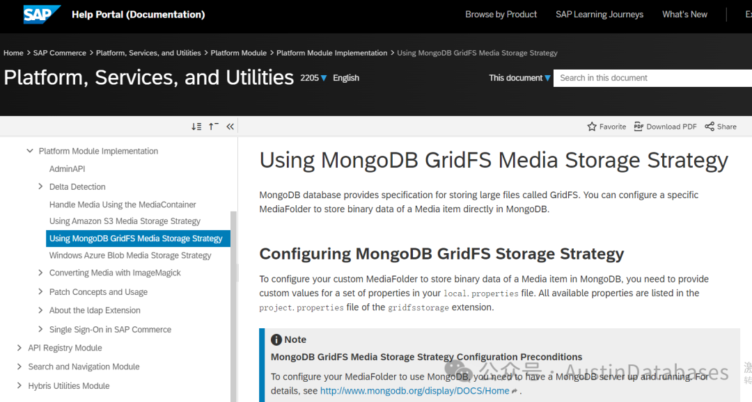This screenshot has height=402, width=752.
Task: Collapse the sidebar with the double-chevron icon
Action: [230, 127]
